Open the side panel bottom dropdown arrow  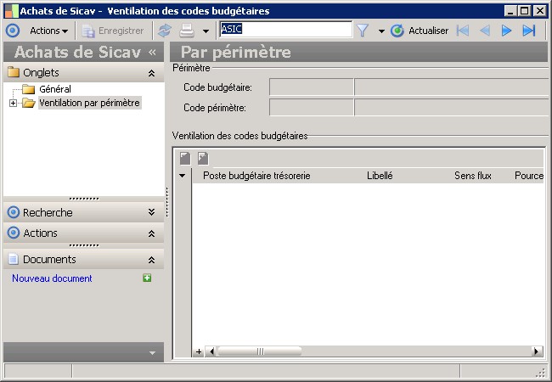click(152, 353)
